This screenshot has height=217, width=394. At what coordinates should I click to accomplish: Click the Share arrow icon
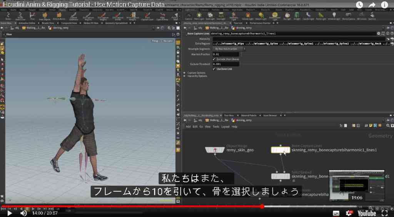[372, 5]
